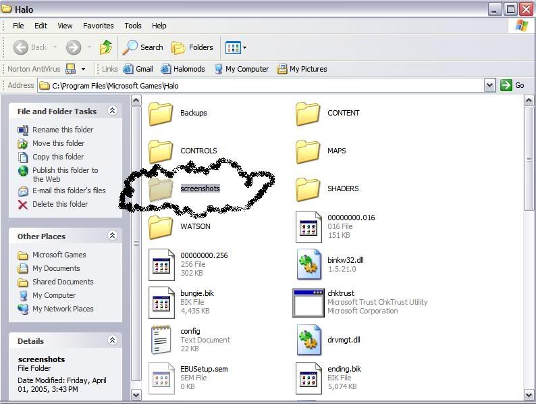Viewport: 536px width, 404px height.
Task: Select the 00000000.016 file icon
Action: [x=309, y=227]
